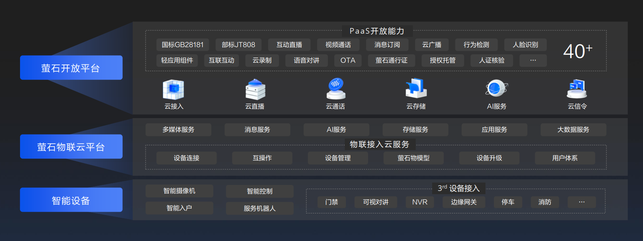Viewport: 643px width, 241px height.
Task: Select the NVR tag
Action: [x=420, y=202]
